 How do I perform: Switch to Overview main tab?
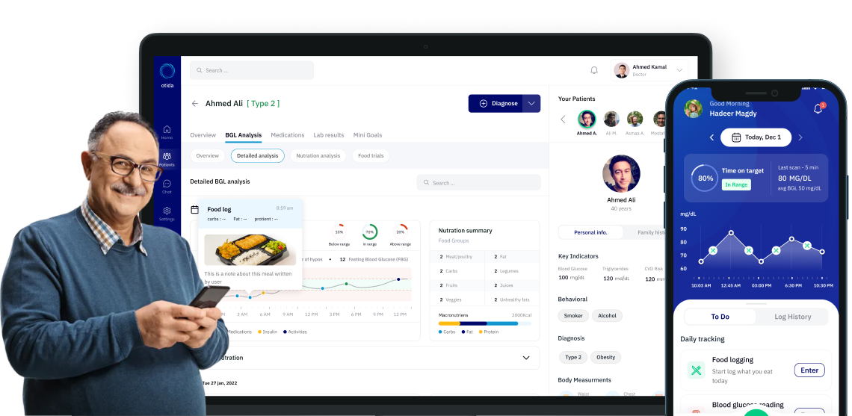pyautogui.click(x=203, y=134)
